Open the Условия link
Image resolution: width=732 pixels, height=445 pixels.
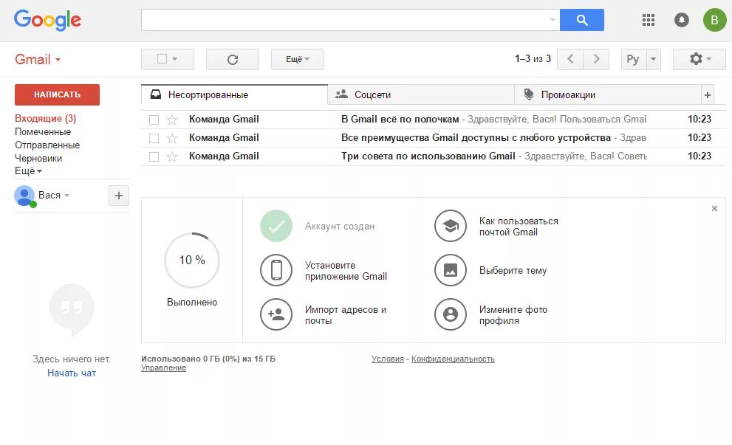(388, 359)
